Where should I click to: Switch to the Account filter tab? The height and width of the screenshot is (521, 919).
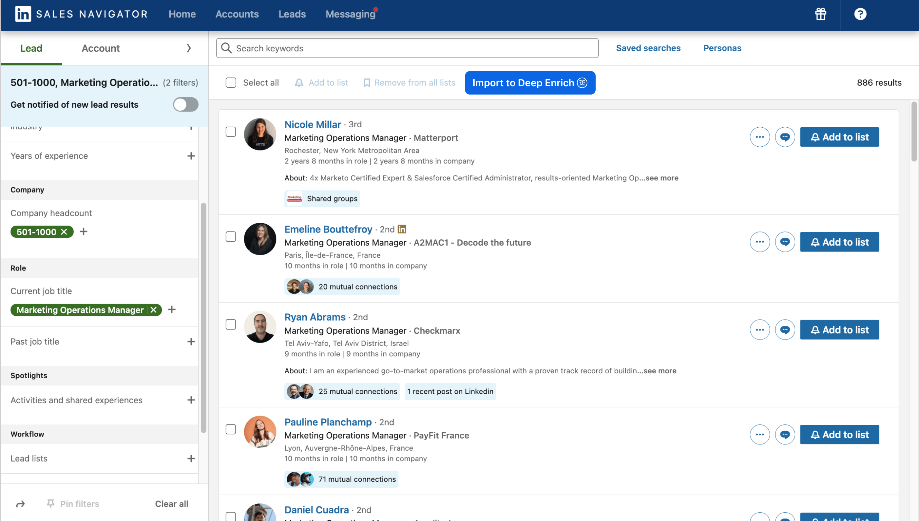[x=101, y=48]
